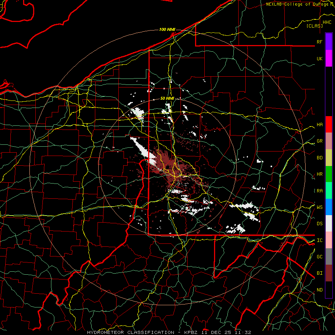This screenshot has width=335, height=335.
Task: Click the 11:32 timestamp text
Action: coord(243,332)
